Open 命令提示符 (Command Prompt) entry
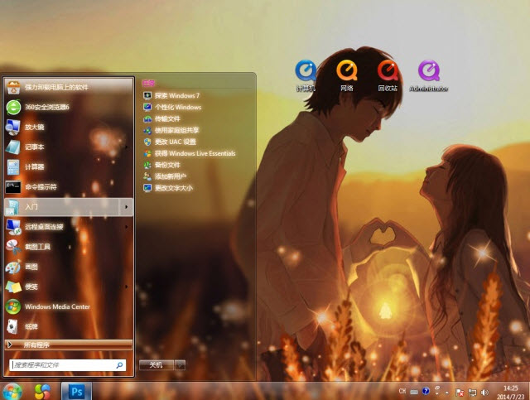Image resolution: width=530 pixels, height=400 pixels. pyautogui.click(x=41, y=186)
